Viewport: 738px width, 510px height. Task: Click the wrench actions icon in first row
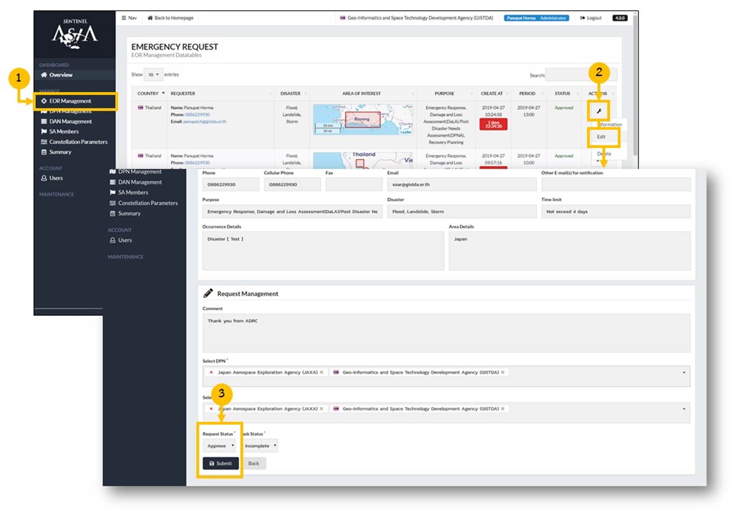point(599,111)
